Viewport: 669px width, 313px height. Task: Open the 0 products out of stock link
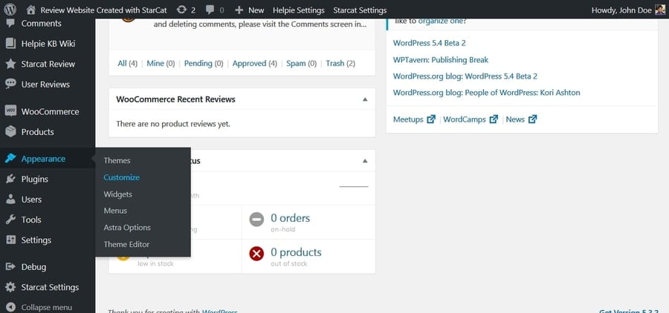296,252
